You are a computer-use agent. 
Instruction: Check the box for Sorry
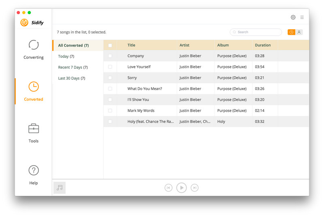click(x=110, y=78)
